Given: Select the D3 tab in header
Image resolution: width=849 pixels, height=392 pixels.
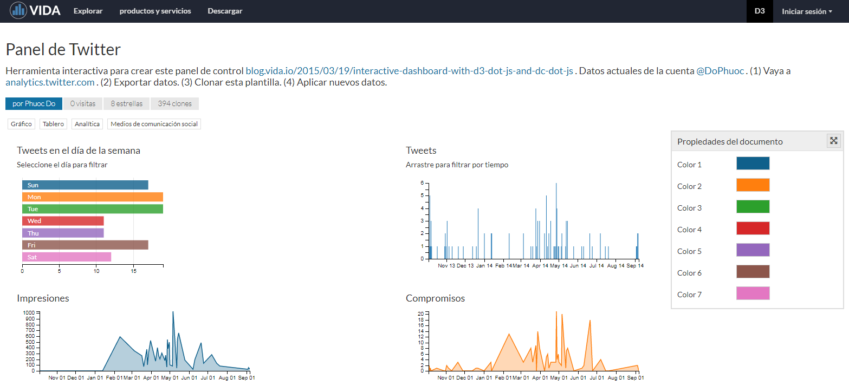Looking at the screenshot, I should click(x=759, y=11).
